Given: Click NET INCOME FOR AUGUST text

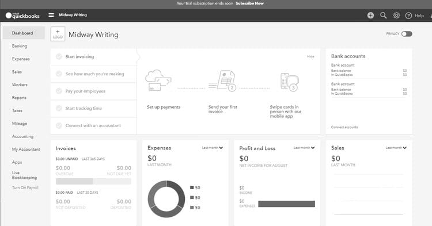Looking at the screenshot, I should coord(263,166).
